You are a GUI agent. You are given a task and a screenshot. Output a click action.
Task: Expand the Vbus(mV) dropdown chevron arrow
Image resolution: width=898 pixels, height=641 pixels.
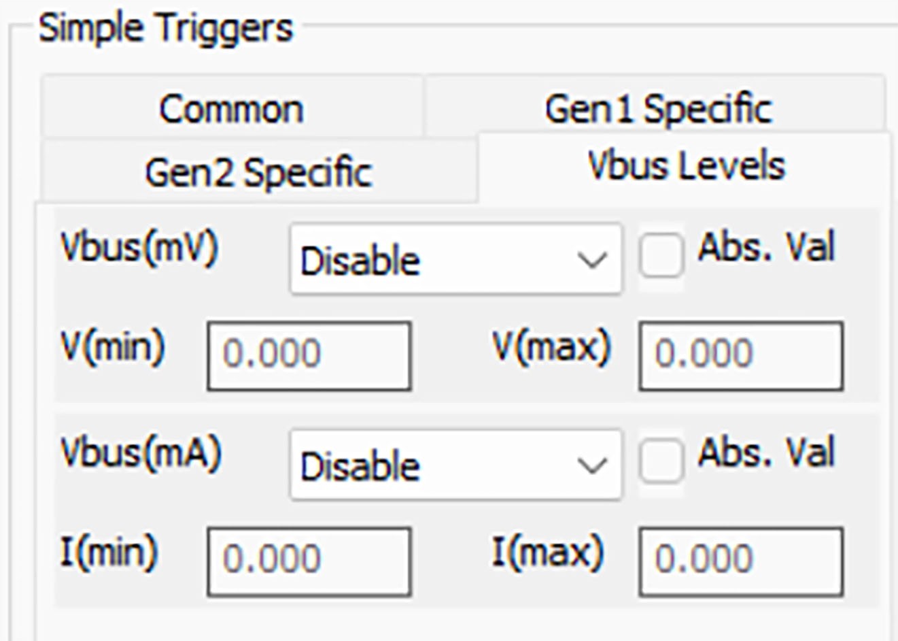tap(591, 260)
